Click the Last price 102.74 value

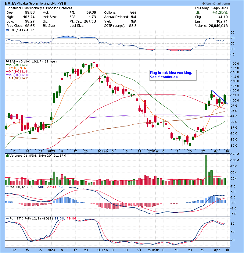222,21
